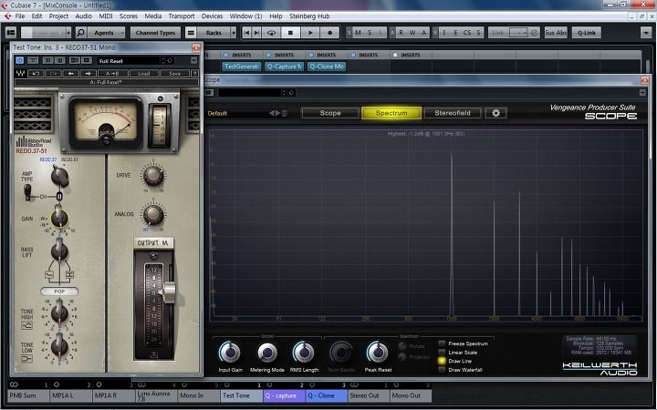The image size is (657, 410).
Task: Click the Waves next preset right arrow
Action: [88, 73]
